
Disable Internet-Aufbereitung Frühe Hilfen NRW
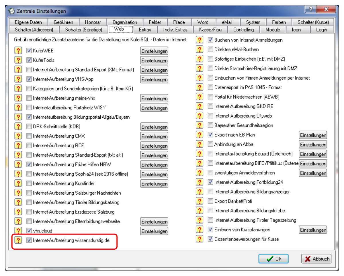click(x=29, y=165)
